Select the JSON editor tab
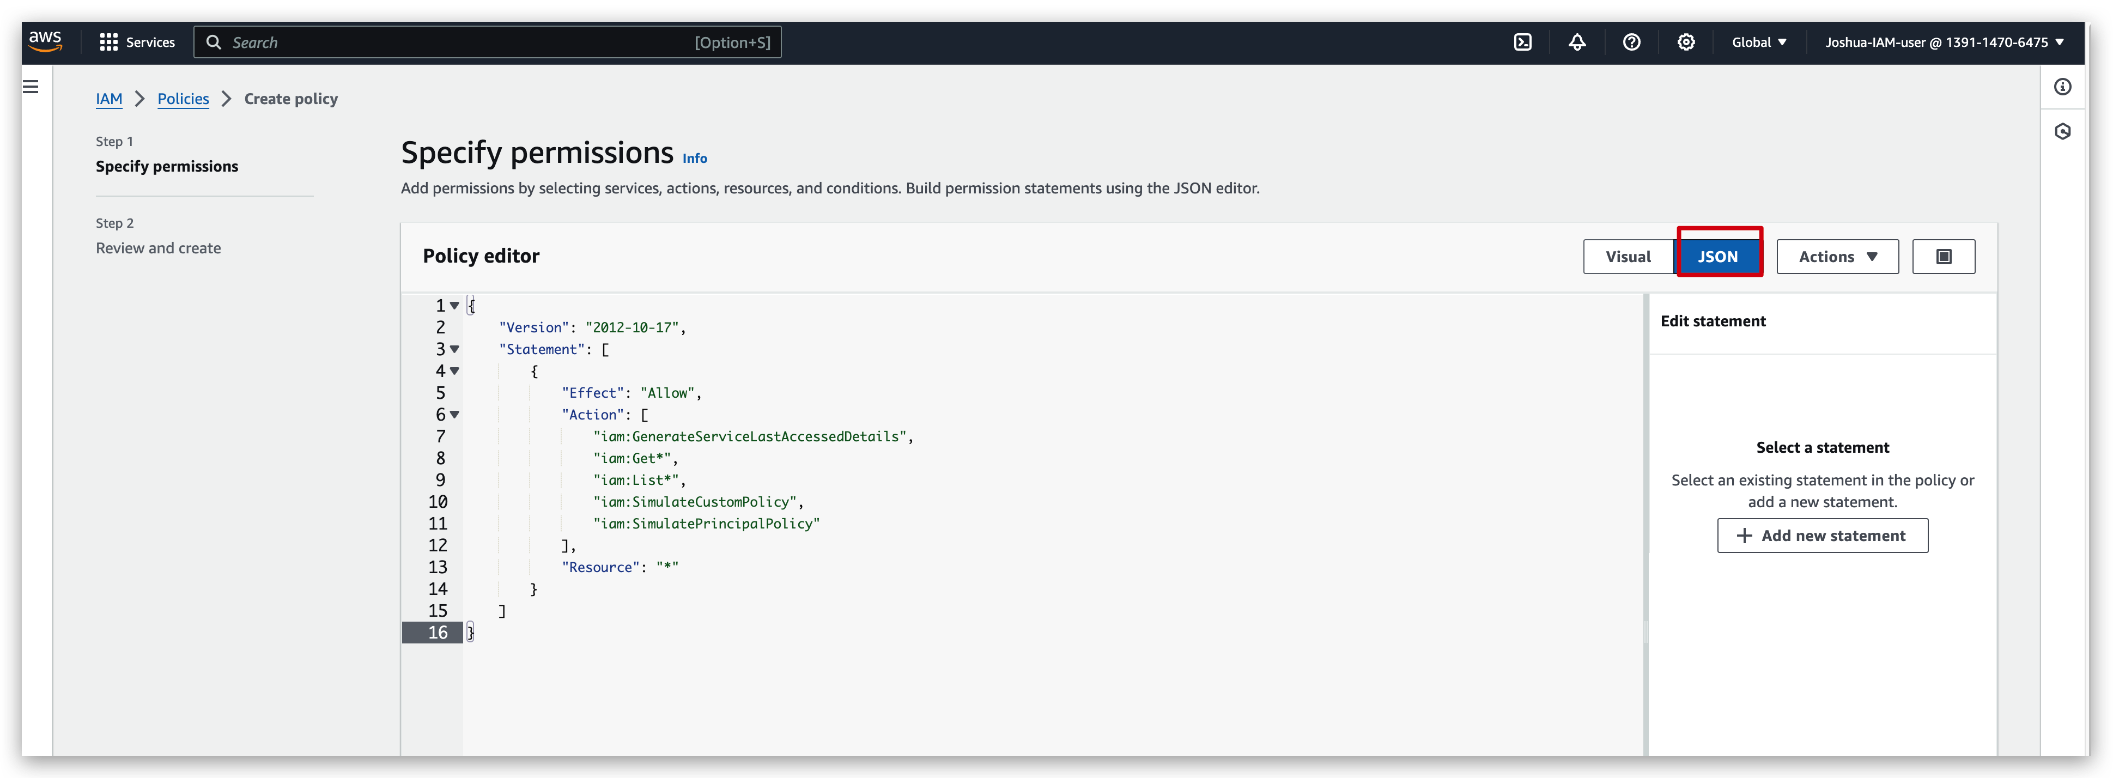This screenshot has width=2113, height=778. 1719,255
